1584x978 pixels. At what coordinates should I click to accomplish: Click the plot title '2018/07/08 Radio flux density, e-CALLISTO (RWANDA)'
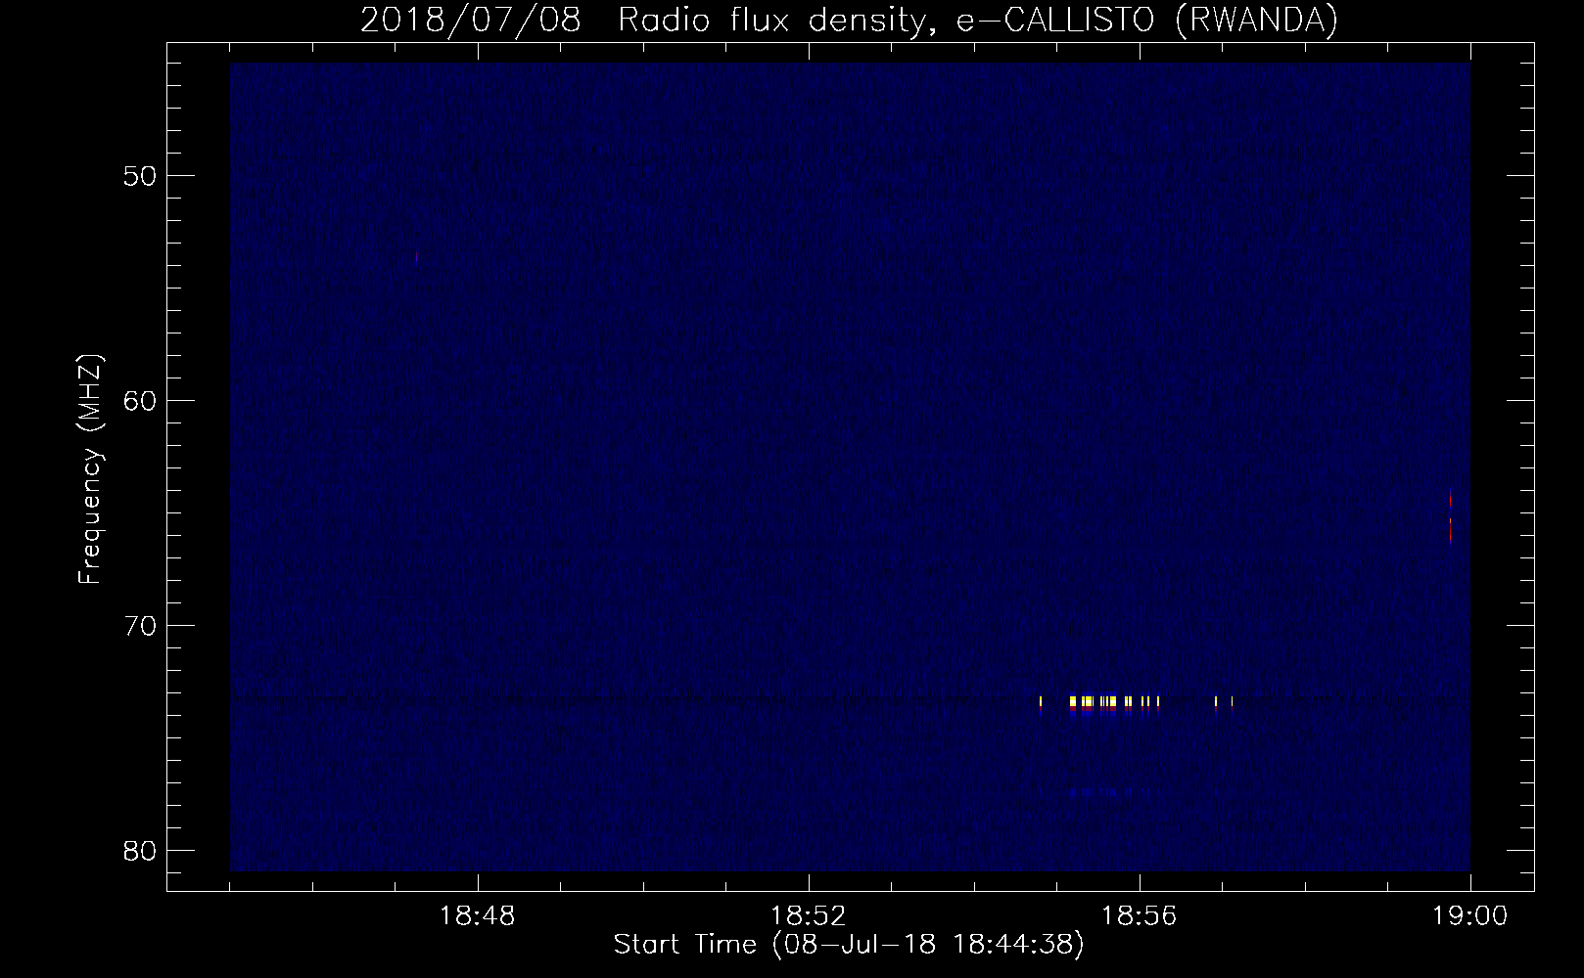[849, 20]
